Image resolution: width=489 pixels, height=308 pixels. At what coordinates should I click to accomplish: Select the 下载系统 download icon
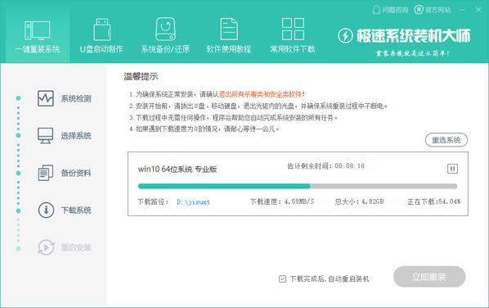tap(46, 210)
